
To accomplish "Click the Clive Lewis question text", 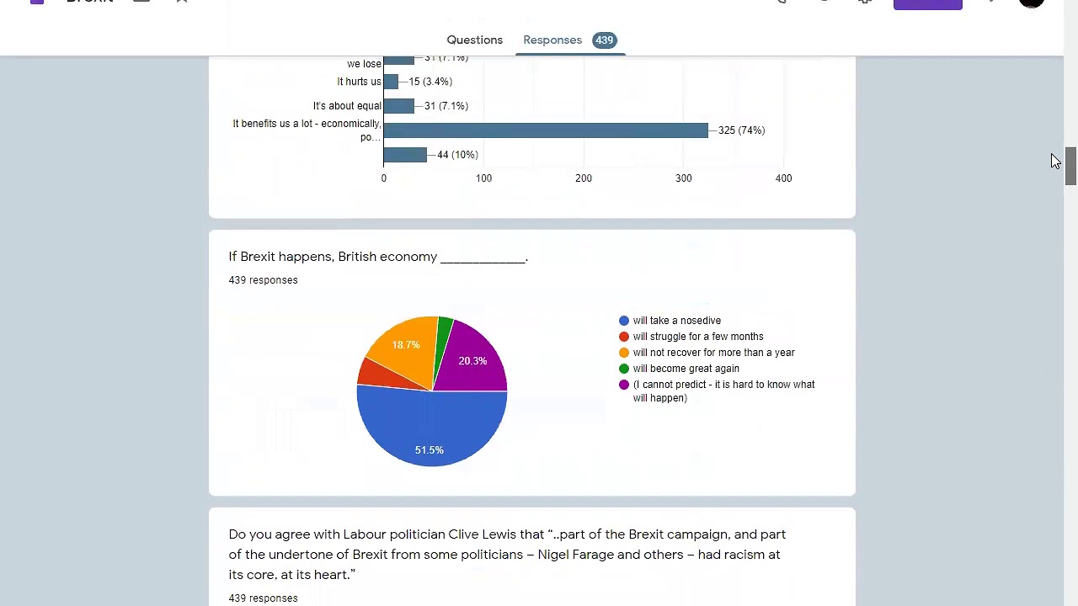I will pyautogui.click(x=507, y=555).
